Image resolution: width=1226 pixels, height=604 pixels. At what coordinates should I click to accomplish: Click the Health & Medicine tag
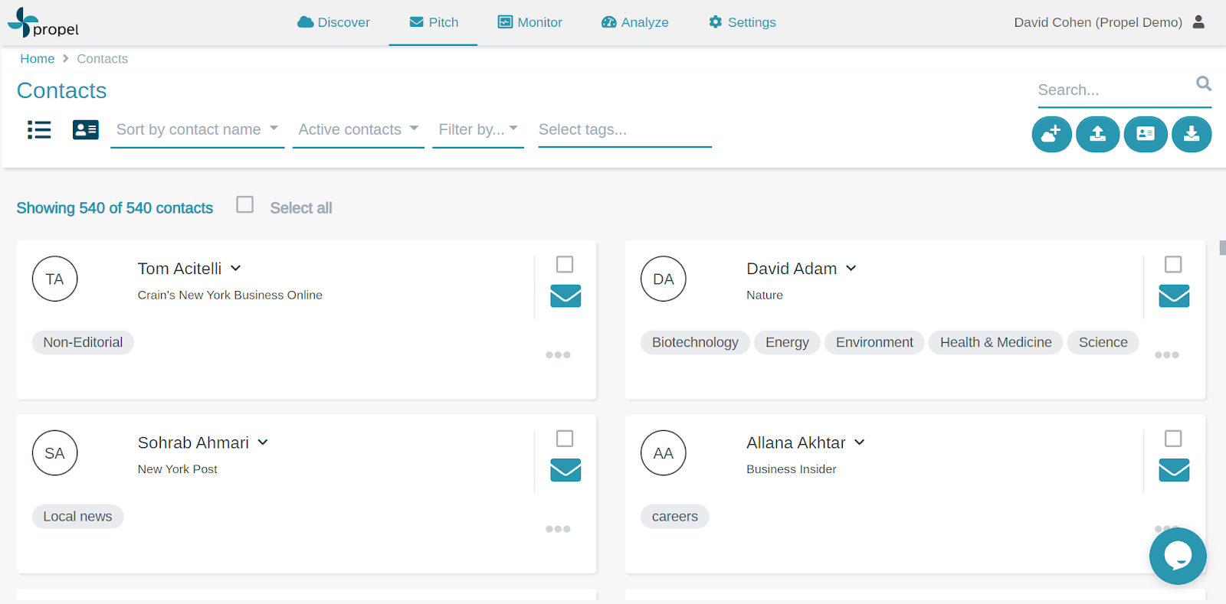pos(996,342)
